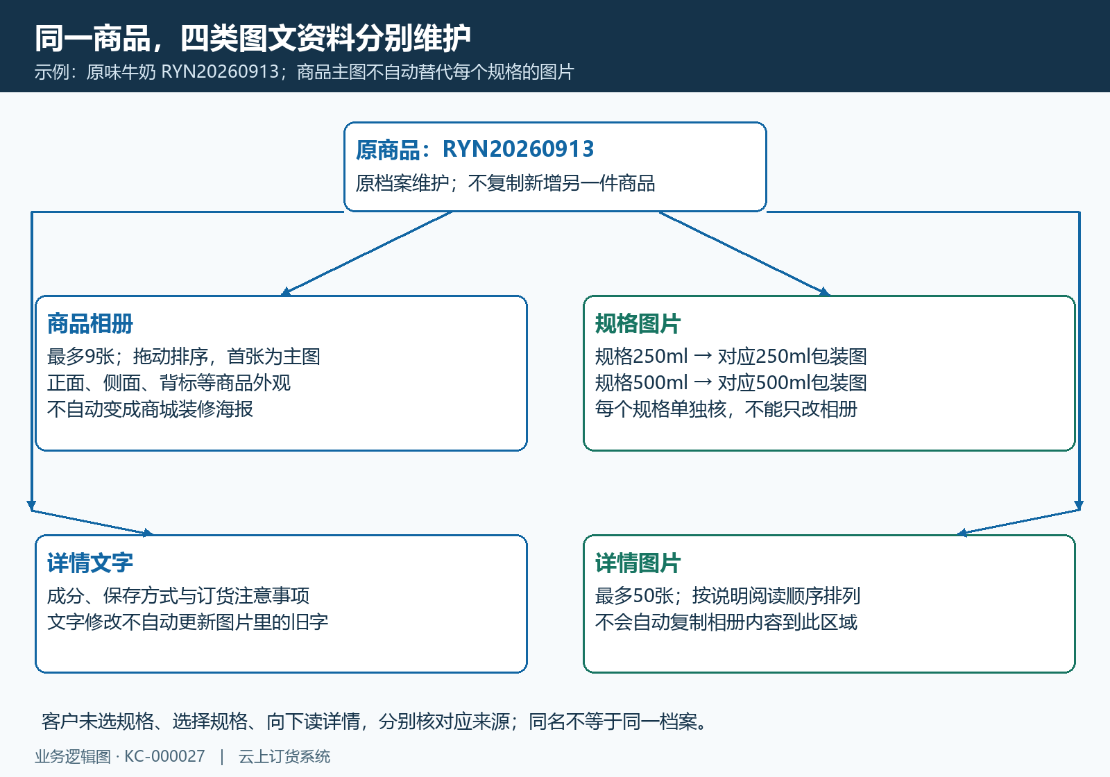Select the 规格图片 heading
Viewport: 1110px width, 777px height.
coord(638,323)
